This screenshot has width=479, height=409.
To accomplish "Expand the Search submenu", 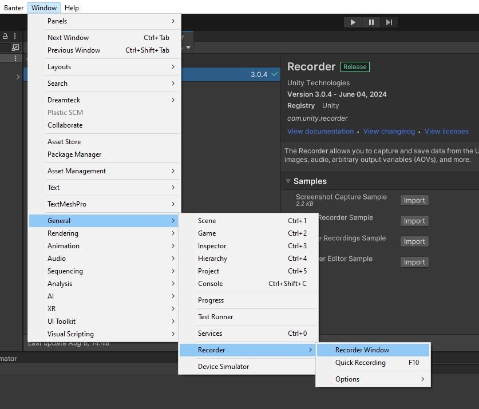I will (105, 84).
